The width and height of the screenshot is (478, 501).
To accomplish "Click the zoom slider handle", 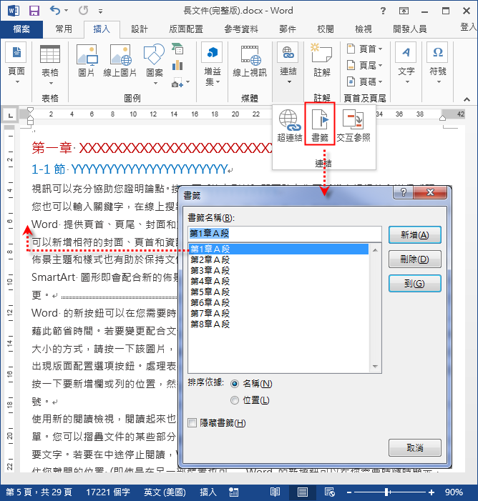I will click(387, 492).
